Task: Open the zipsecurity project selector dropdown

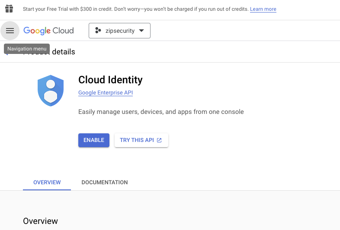Action: 119,31
